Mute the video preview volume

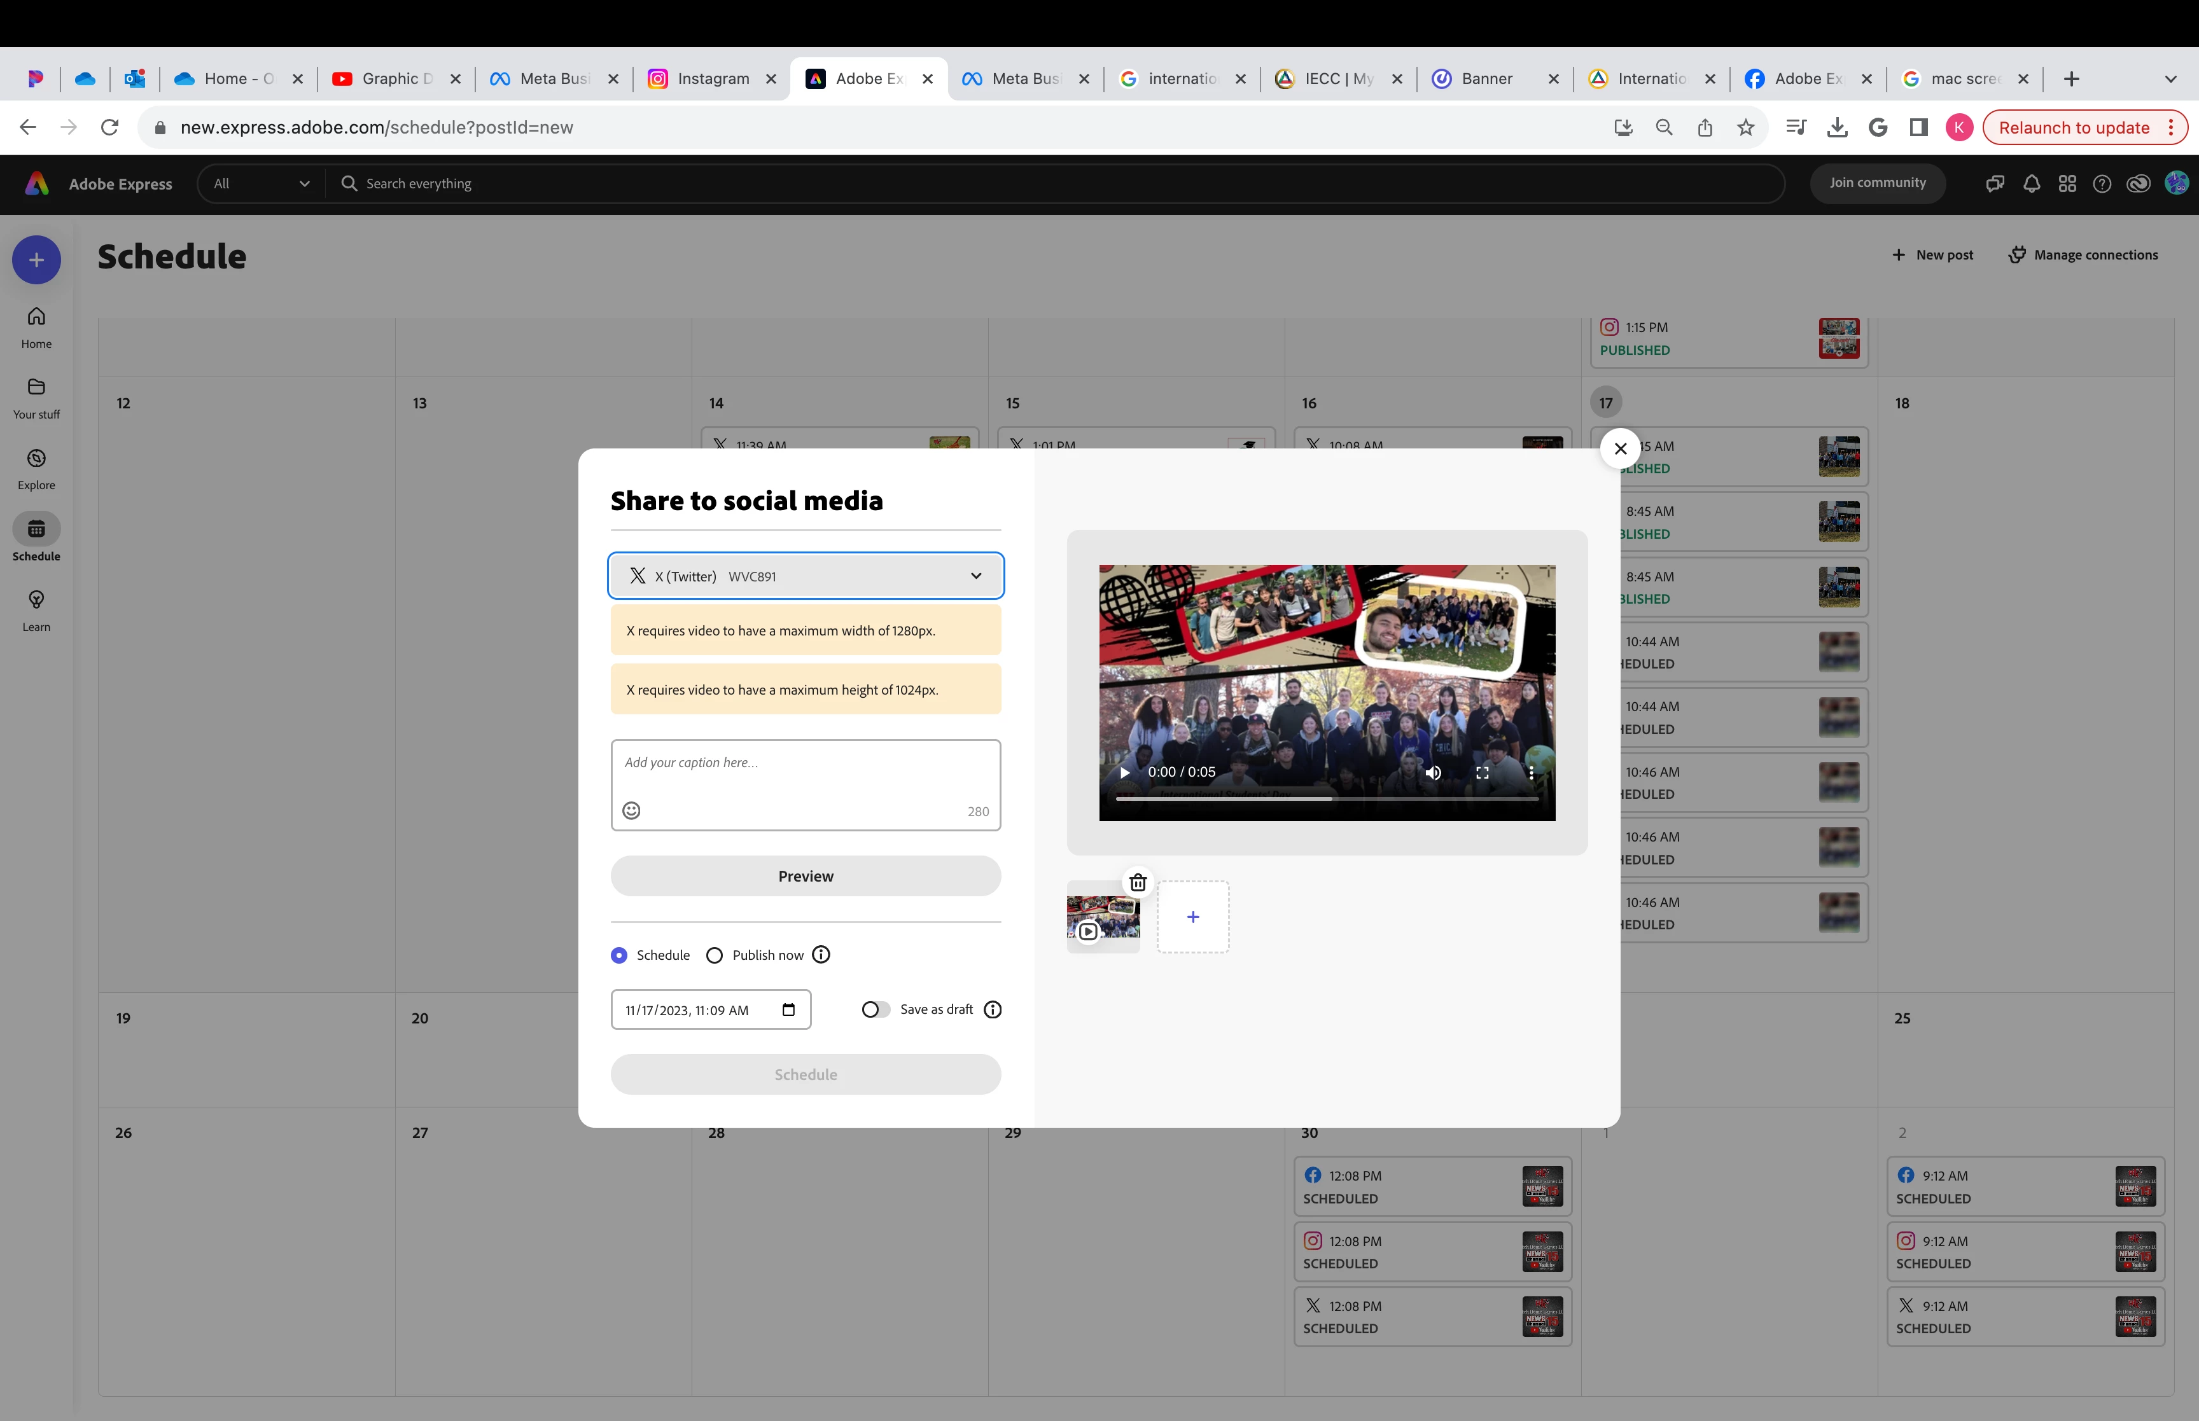[1433, 772]
